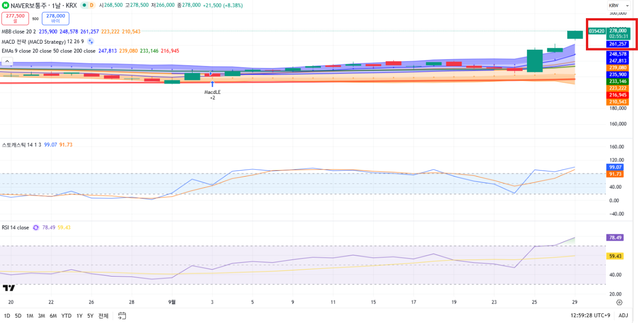
Task: Click the blue 99.07 stochastic scale label
Action: (x=615, y=167)
